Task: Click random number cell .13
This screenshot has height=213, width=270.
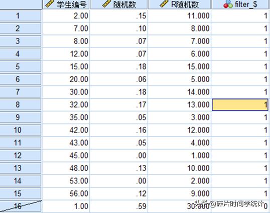Action: (119, 168)
